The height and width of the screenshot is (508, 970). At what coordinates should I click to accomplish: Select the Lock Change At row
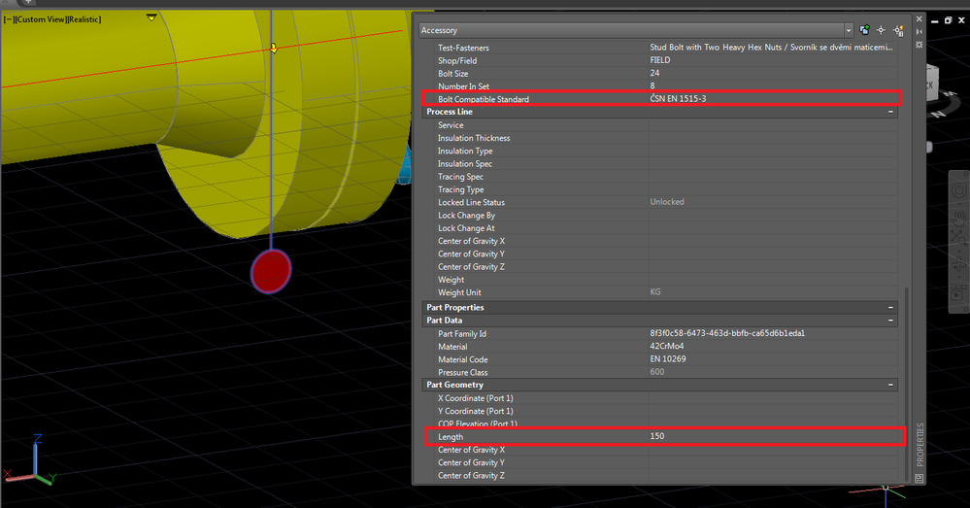click(x=659, y=228)
